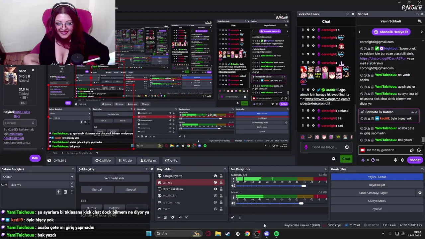Open Masaüstü Ses channel options menu
The width and height of the screenshot is (425, 239).
click(233, 180)
